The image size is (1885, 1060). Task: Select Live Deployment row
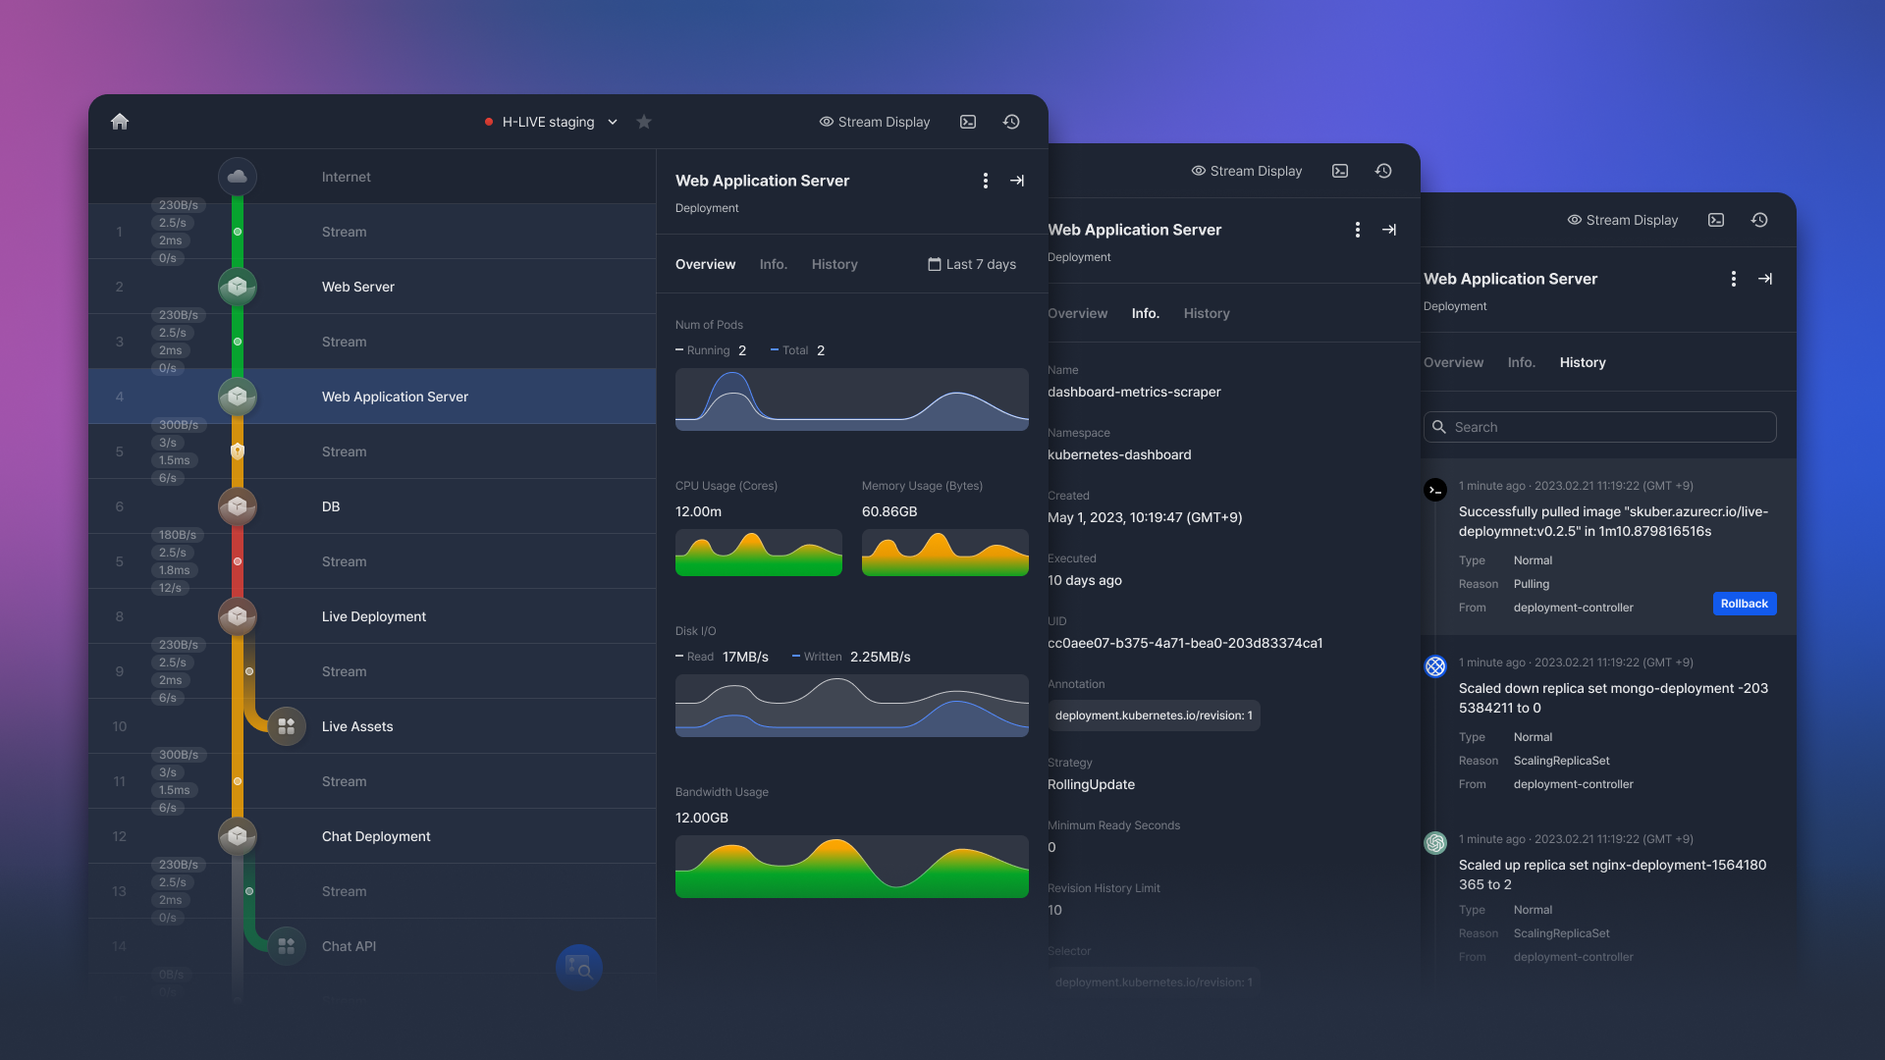click(374, 616)
